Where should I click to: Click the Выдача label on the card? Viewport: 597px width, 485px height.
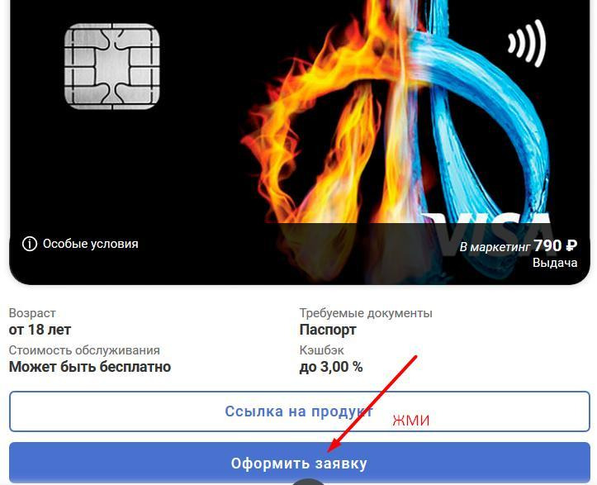[x=555, y=263]
